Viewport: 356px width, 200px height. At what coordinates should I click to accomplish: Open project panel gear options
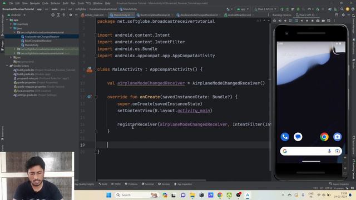pos(71,15)
